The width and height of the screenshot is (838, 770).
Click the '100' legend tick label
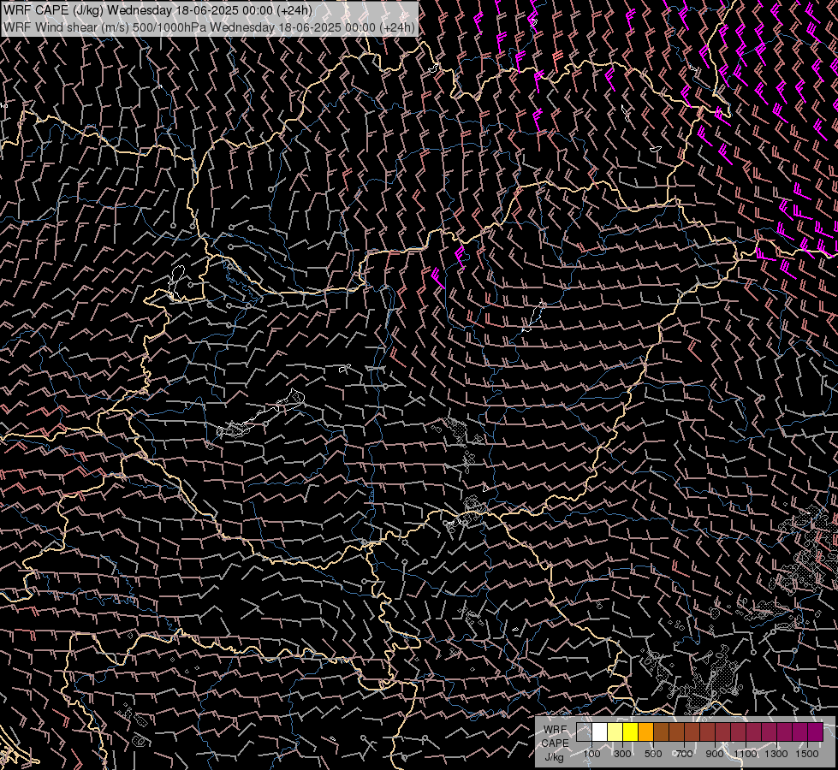(591, 754)
